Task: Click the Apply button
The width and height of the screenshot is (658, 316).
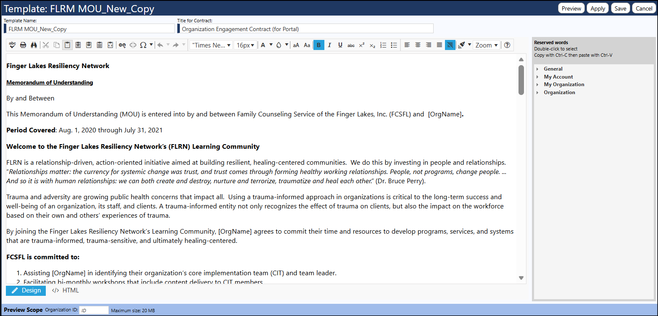Action: [597, 8]
